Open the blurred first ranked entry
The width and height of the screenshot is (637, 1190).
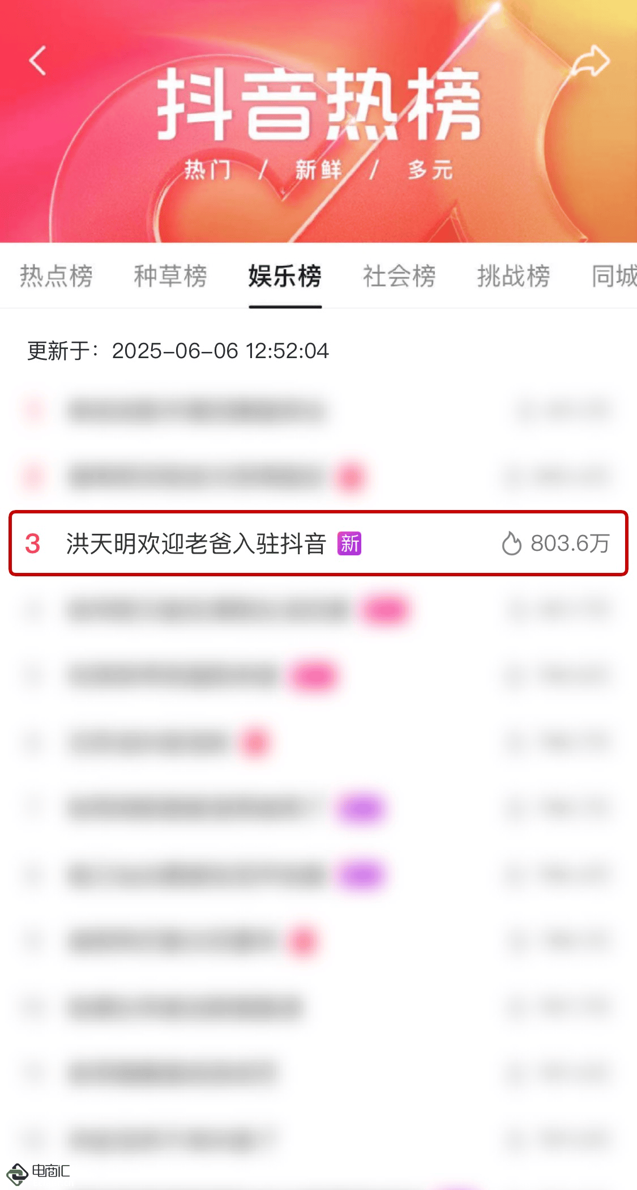(318, 410)
